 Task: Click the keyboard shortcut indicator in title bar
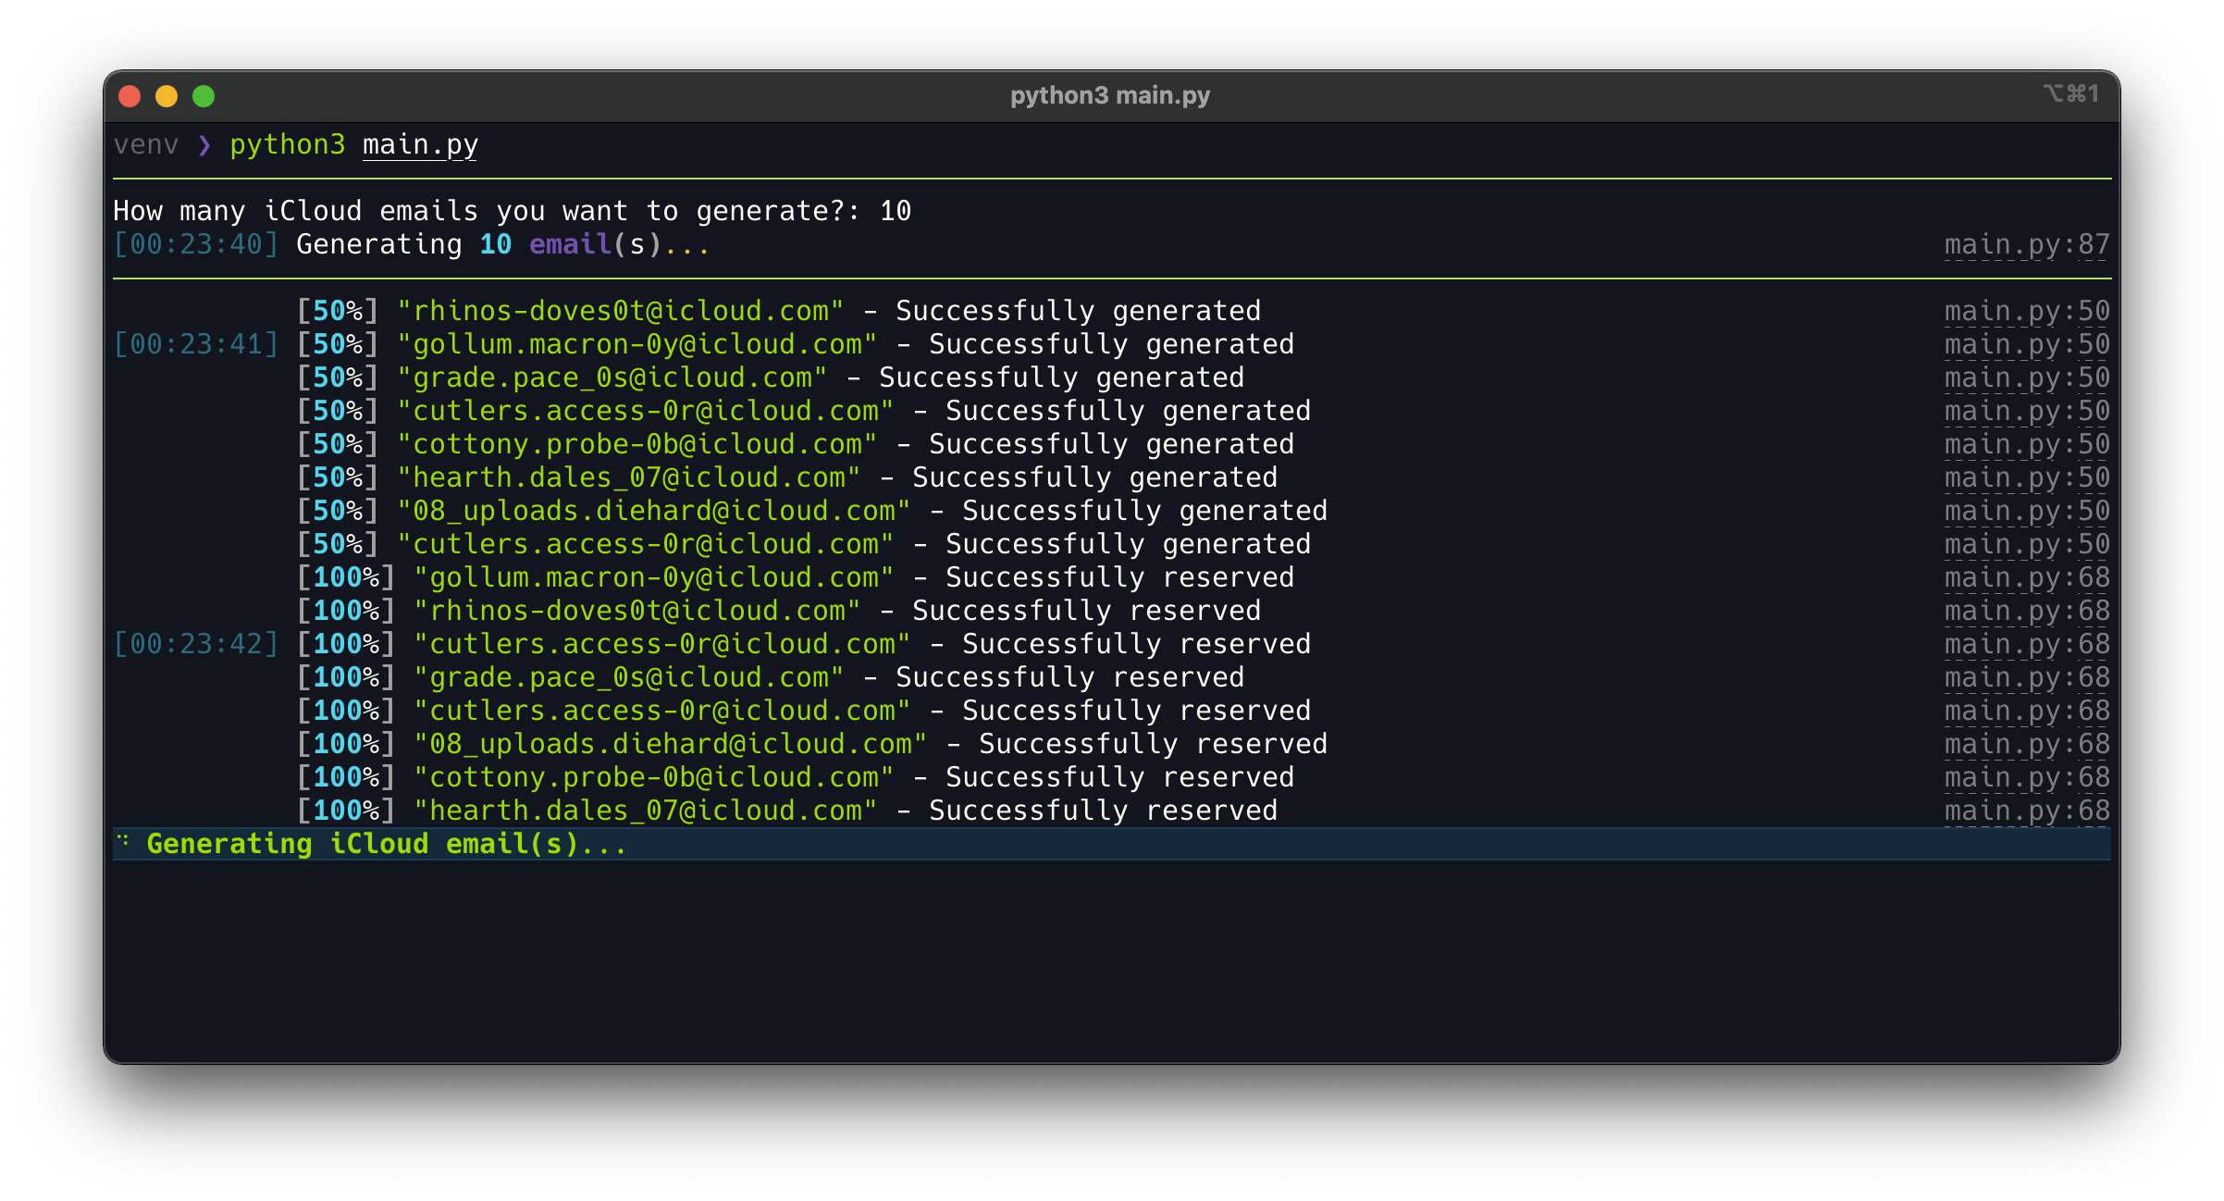pos(2070,94)
